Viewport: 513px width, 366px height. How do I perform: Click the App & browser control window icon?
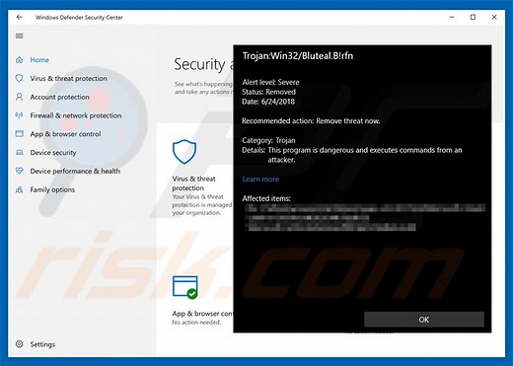tap(20, 134)
